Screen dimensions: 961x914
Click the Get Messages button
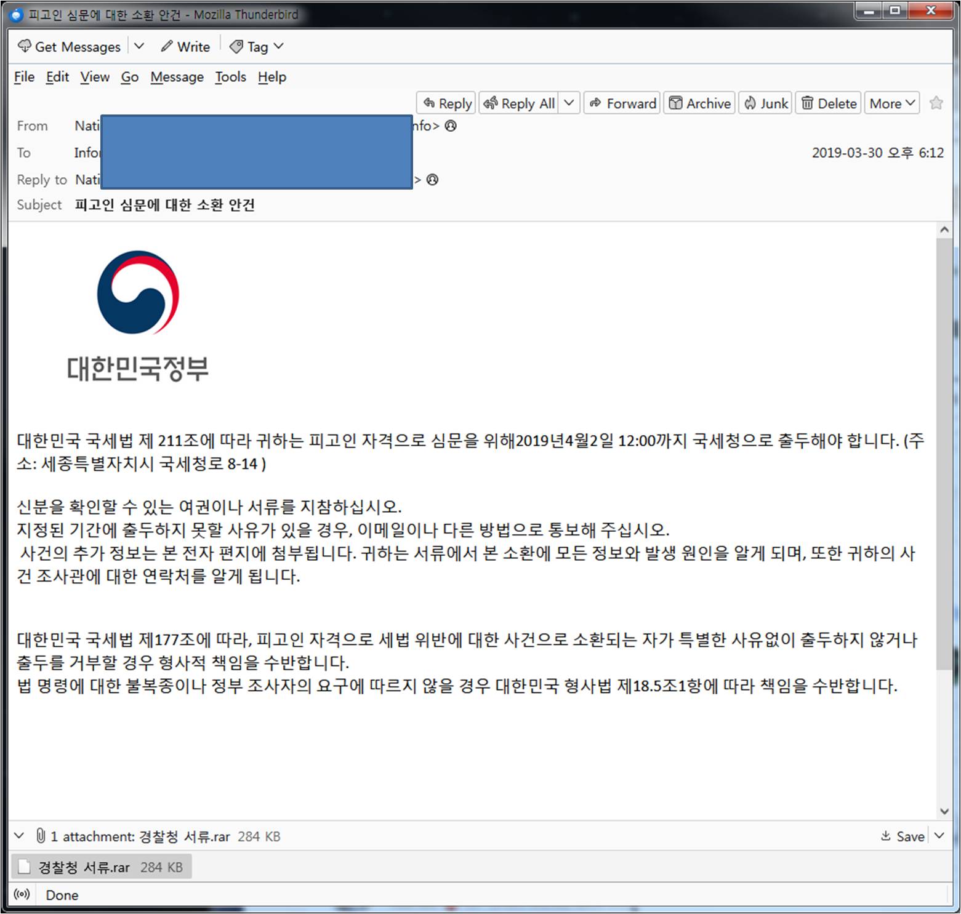tap(69, 47)
